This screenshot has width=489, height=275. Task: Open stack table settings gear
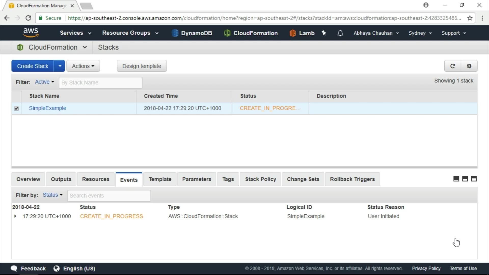point(469,66)
